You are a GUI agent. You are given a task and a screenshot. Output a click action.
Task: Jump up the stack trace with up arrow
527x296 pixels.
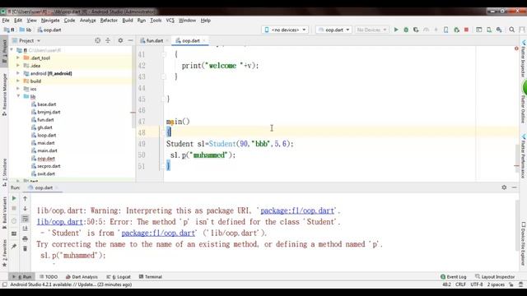tap(25, 198)
